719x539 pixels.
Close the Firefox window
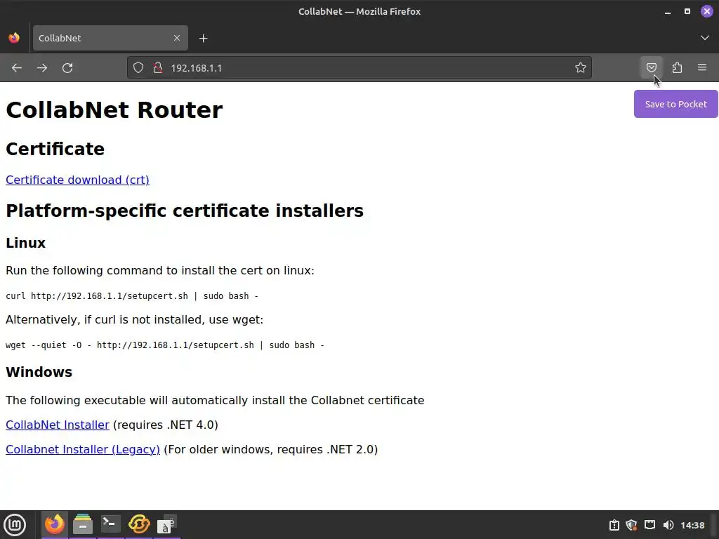point(706,11)
